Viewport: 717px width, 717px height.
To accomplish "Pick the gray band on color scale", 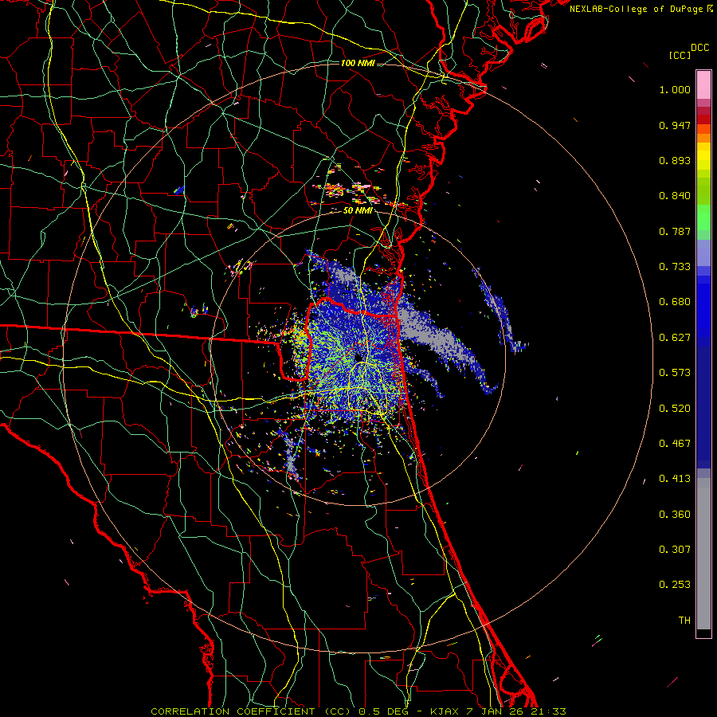I will (703, 554).
